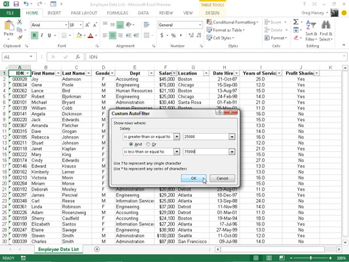
Task: Click the Format Painter brush icon
Action: click(x=20, y=37)
